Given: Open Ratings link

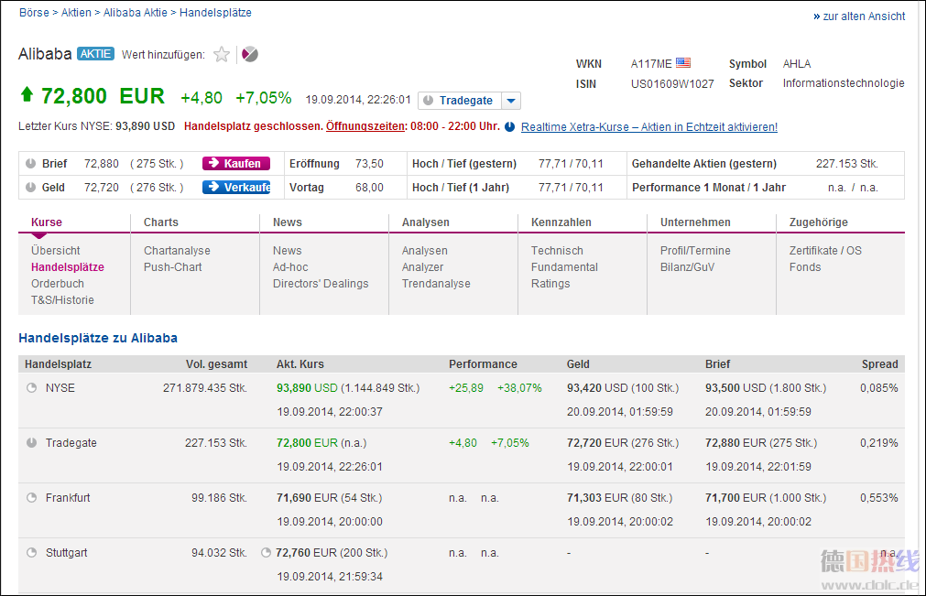Looking at the screenshot, I should point(550,283).
